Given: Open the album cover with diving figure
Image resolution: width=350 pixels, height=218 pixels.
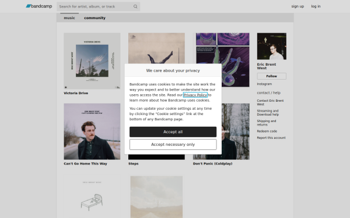Looking at the screenshot, I should [156, 48].
